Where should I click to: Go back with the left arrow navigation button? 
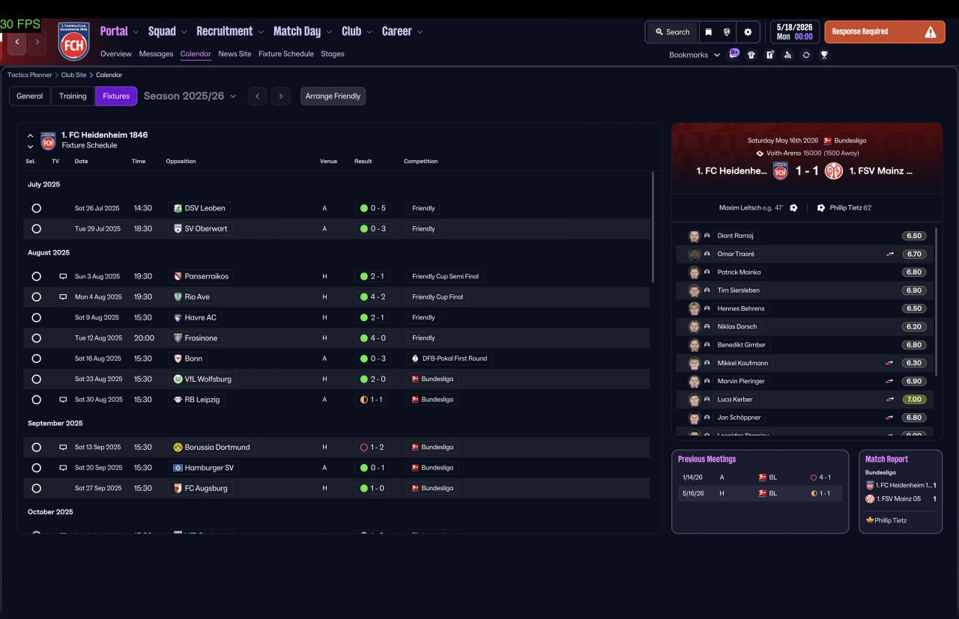click(x=17, y=42)
